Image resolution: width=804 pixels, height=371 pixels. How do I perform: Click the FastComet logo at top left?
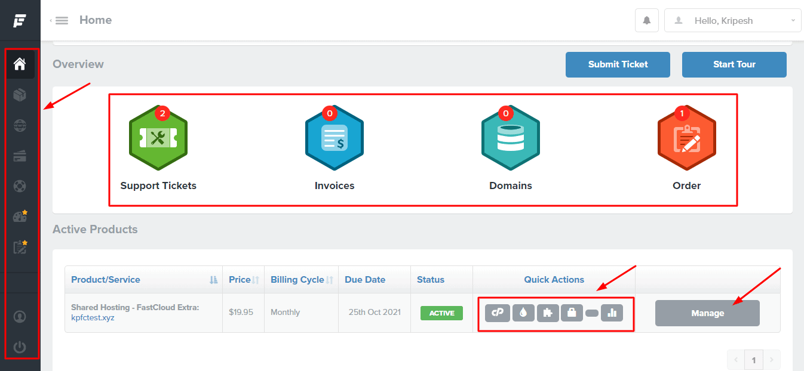tap(20, 21)
